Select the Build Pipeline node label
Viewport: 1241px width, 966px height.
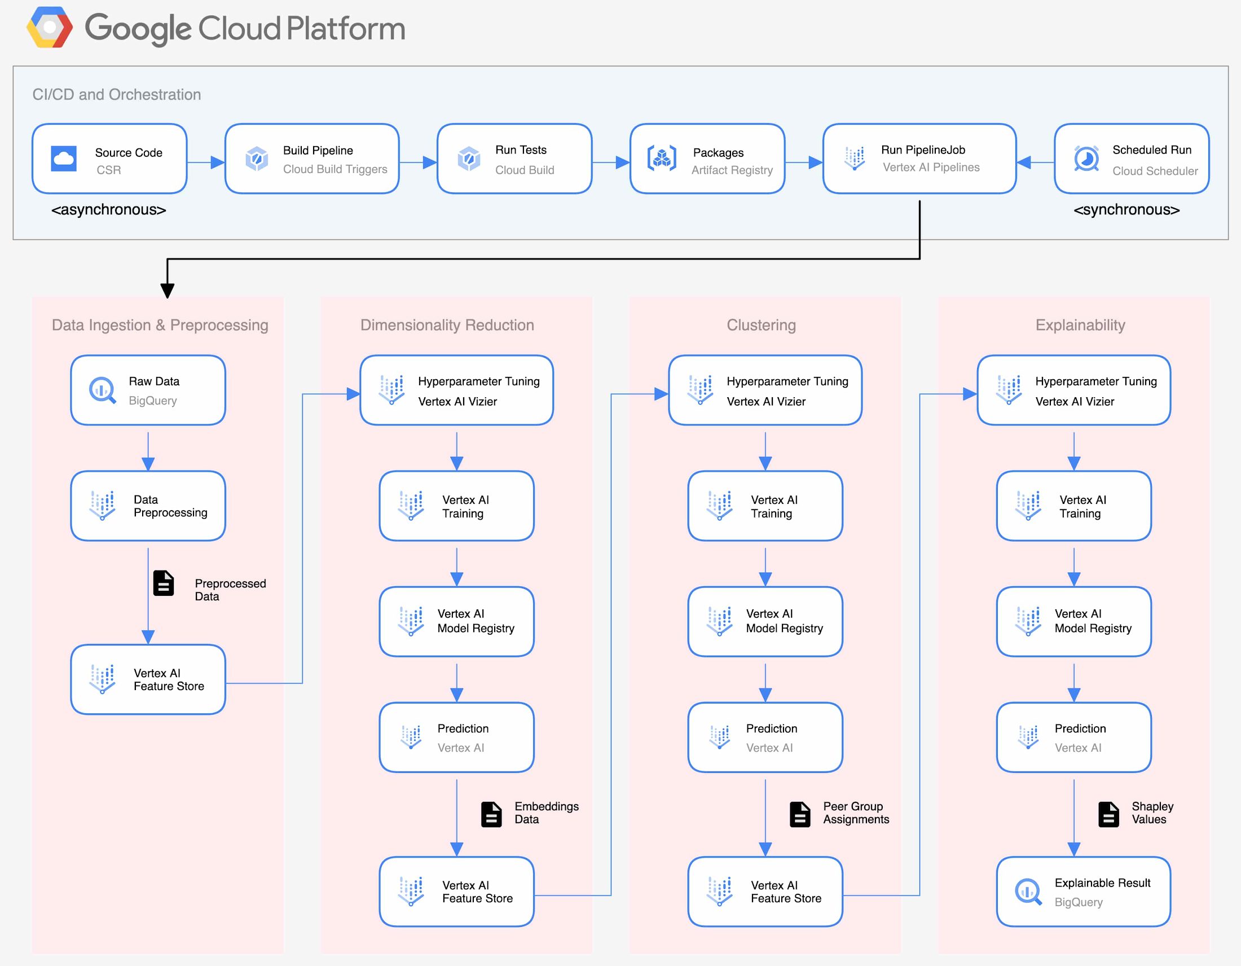(318, 150)
